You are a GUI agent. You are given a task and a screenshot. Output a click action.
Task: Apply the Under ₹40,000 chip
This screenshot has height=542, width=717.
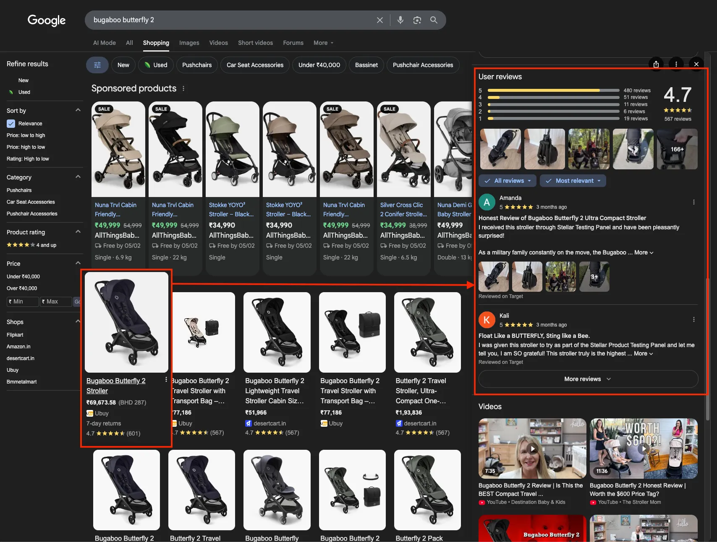(319, 65)
